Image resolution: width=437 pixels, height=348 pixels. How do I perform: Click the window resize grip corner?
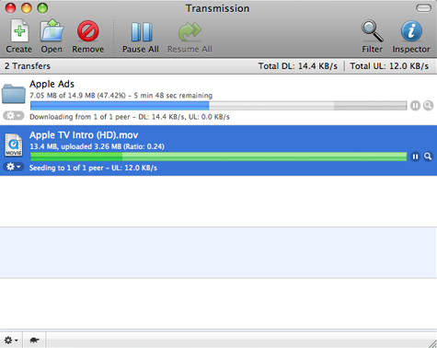(431, 342)
